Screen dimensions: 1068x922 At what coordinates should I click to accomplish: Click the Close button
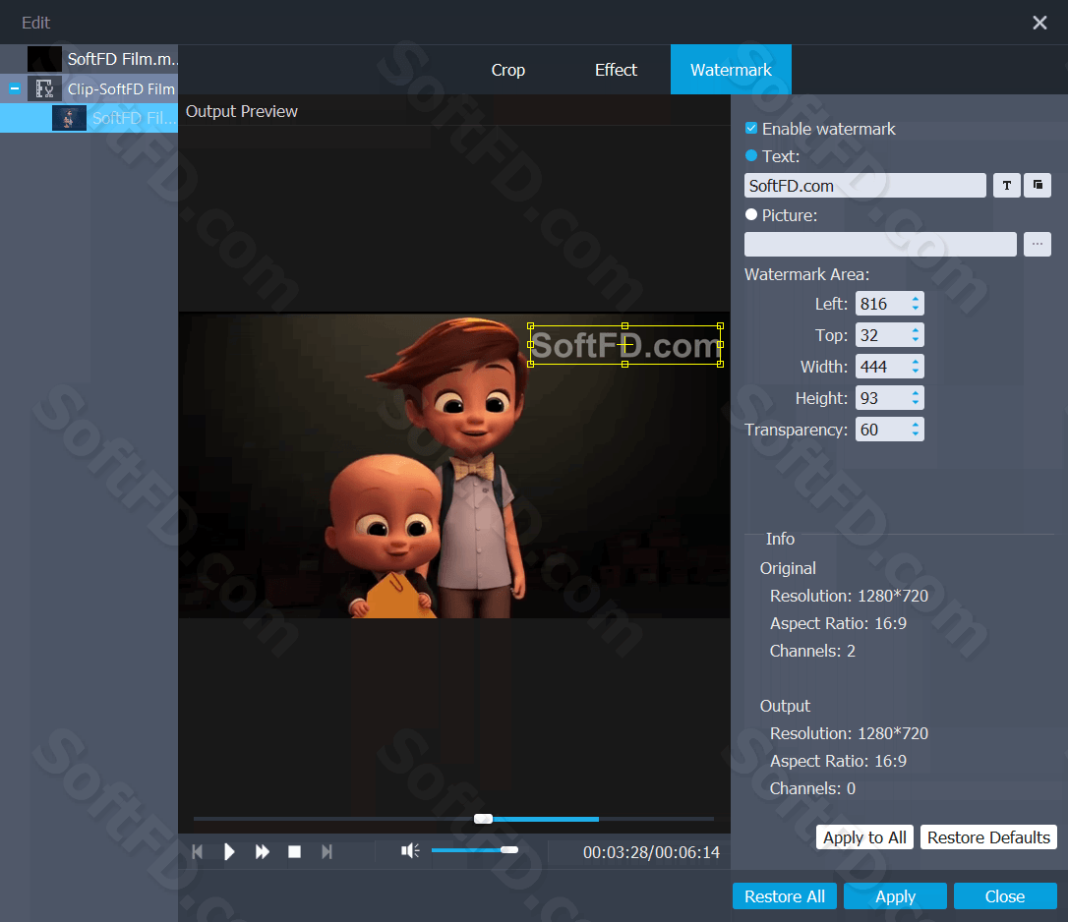click(x=1005, y=896)
